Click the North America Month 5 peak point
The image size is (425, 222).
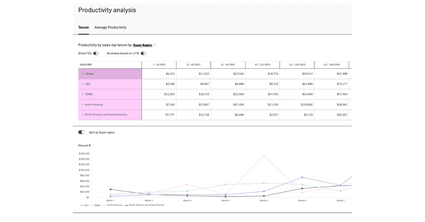[264, 156]
